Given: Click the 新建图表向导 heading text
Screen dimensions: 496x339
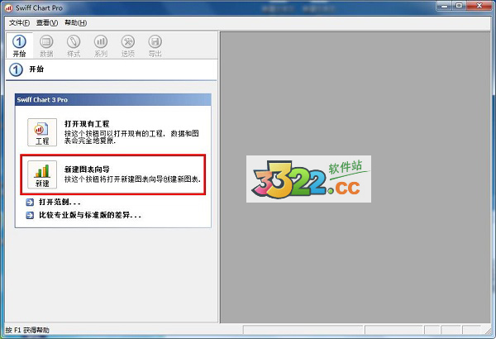Looking at the screenshot, I should (87, 169).
